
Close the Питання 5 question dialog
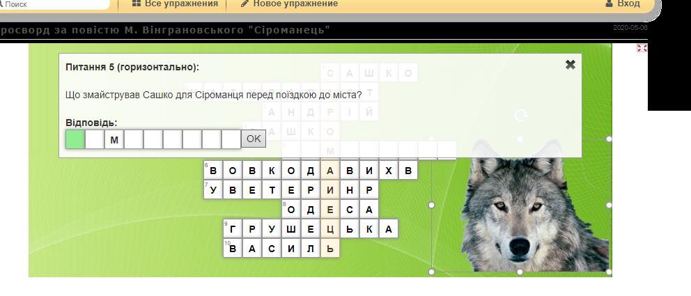(570, 65)
